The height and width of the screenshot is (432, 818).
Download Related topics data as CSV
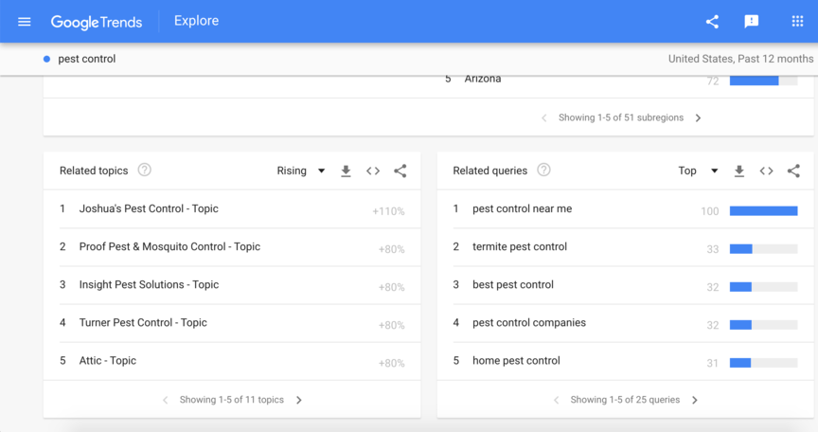coord(346,171)
